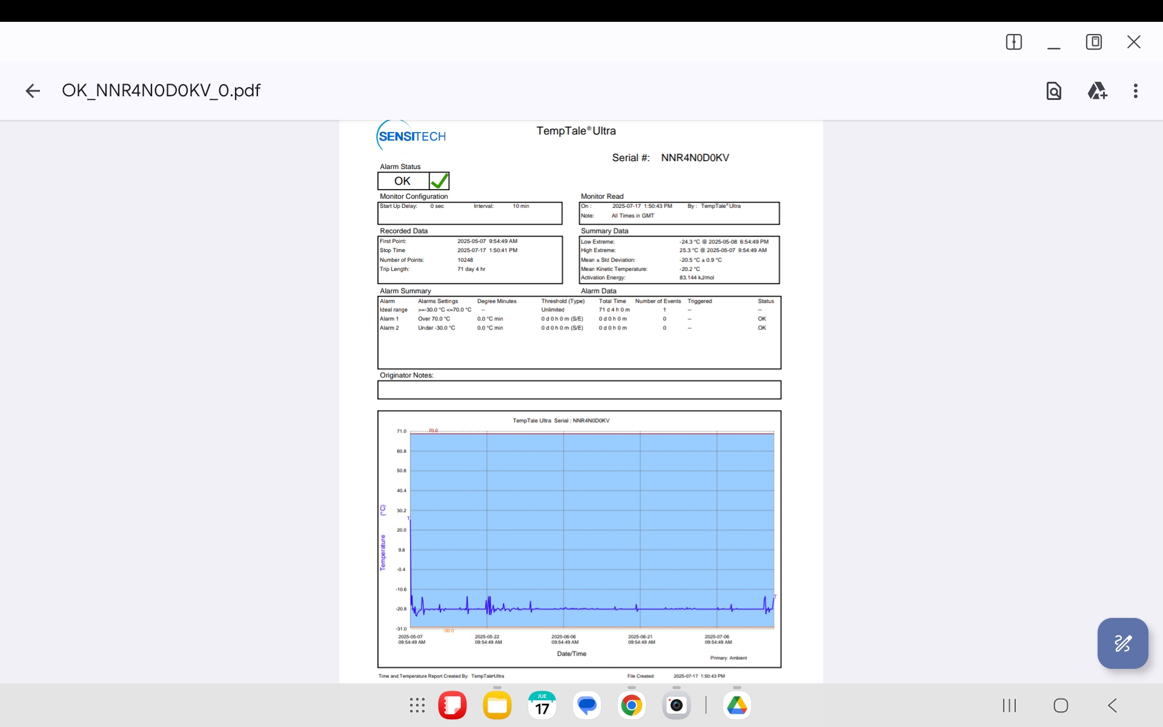This screenshot has height=727, width=1163.
Task: Tap the OK alarm status checkmark box
Action: click(439, 181)
